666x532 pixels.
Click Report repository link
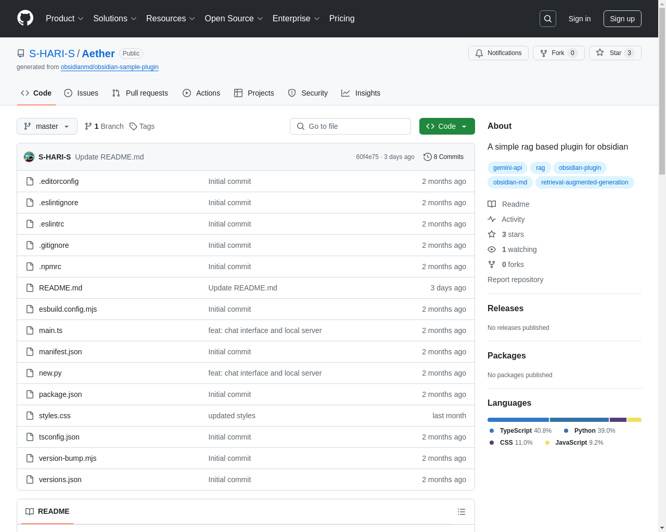515,280
